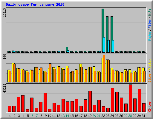Click the yellow Visits bar for day 22
The image size is (153, 119).
tap(102, 70)
